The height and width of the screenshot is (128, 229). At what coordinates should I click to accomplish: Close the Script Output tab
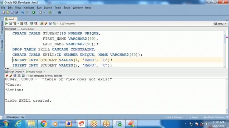click(x=23, y=71)
